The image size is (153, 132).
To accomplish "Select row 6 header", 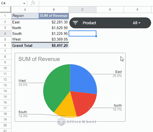I will click(x=5, y=45).
